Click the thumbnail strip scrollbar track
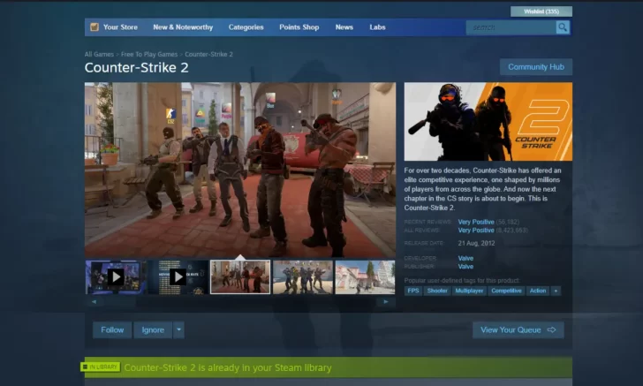Viewport: 643px width, 386px height. click(x=240, y=301)
